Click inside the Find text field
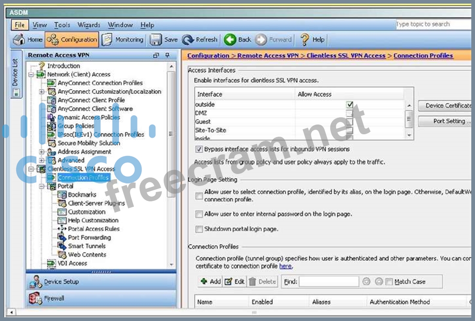The height and width of the screenshot is (321, 475). click(x=329, y=282)
